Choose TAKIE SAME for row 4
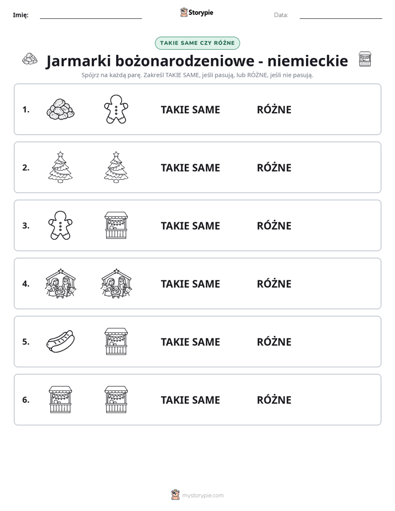Image resolution: width=395 pixels, height=511 pixels. (190, 284)
